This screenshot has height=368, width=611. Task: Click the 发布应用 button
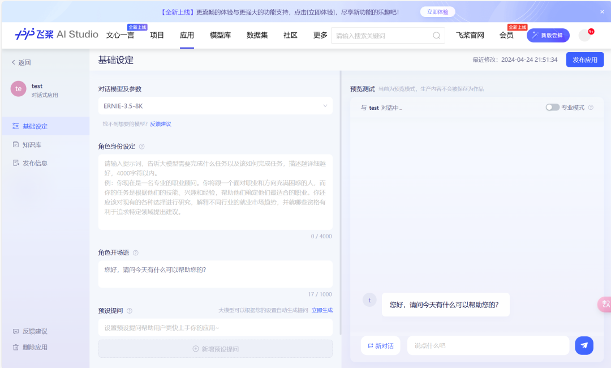(x=585, y=59)
